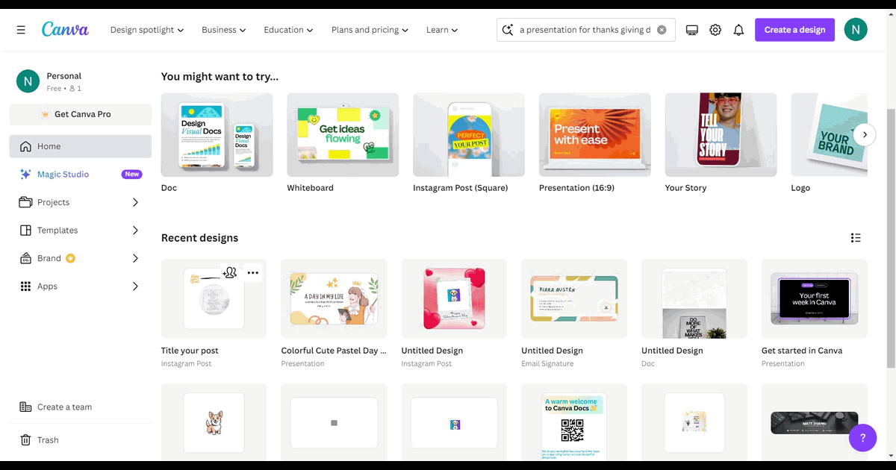Open the settings gear icon
The width and height of the screenshot is (896, 470).
(715, 30)
